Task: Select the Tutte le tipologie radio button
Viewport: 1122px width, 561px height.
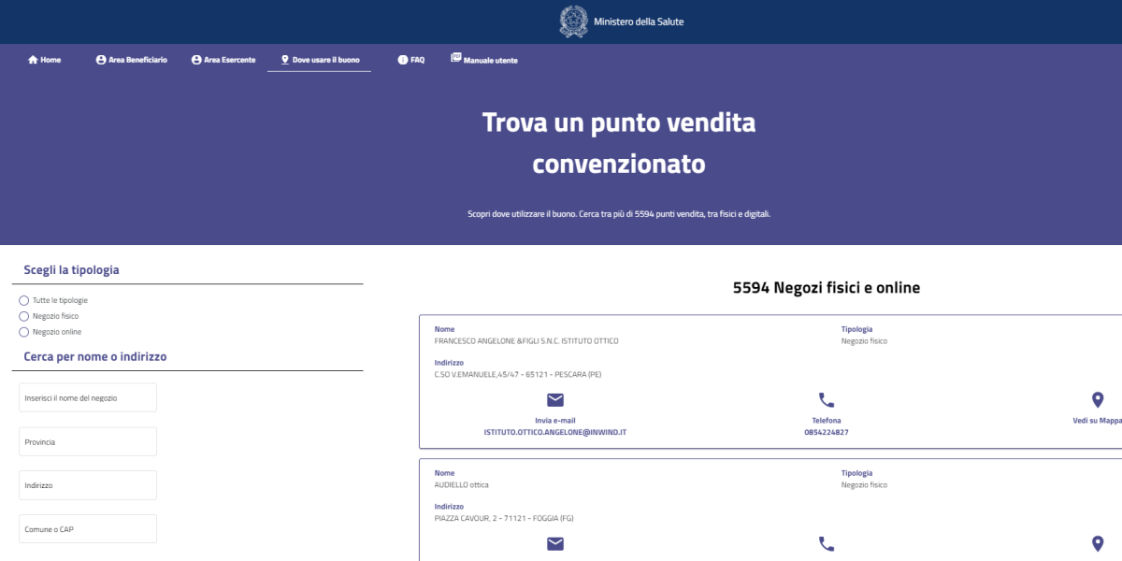Action: point(24,300)
